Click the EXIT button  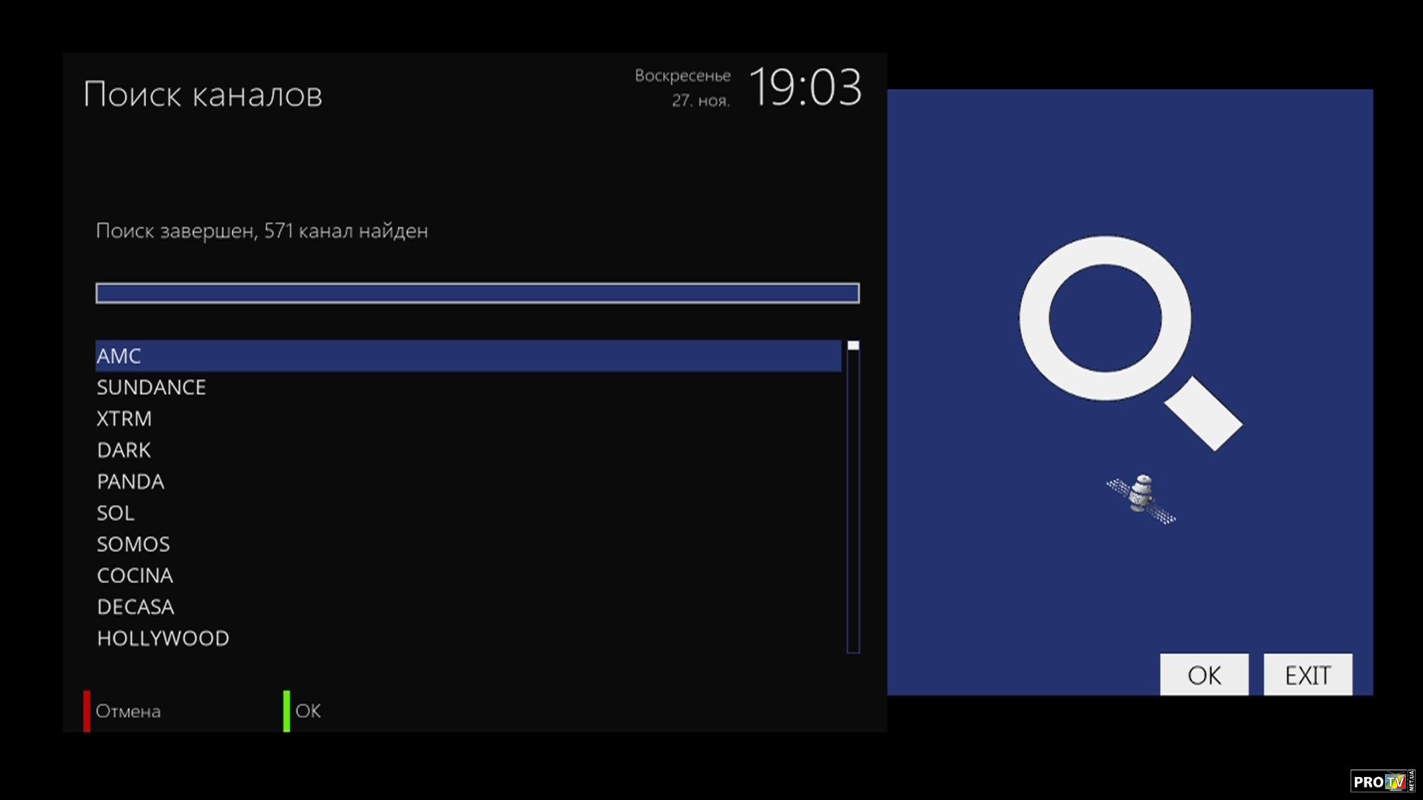tap(1308, 675)
